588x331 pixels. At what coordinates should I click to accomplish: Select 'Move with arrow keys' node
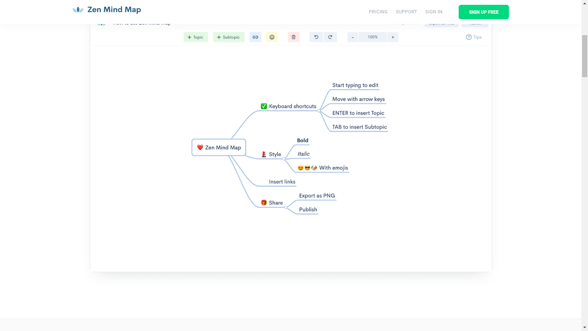pyautogui.click(x=359, y=99)
